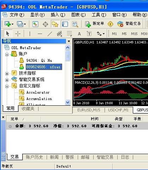Switch to USDCHF,M1 chart tab
This screenshot has height=170, width=148.
click(118, 110)
